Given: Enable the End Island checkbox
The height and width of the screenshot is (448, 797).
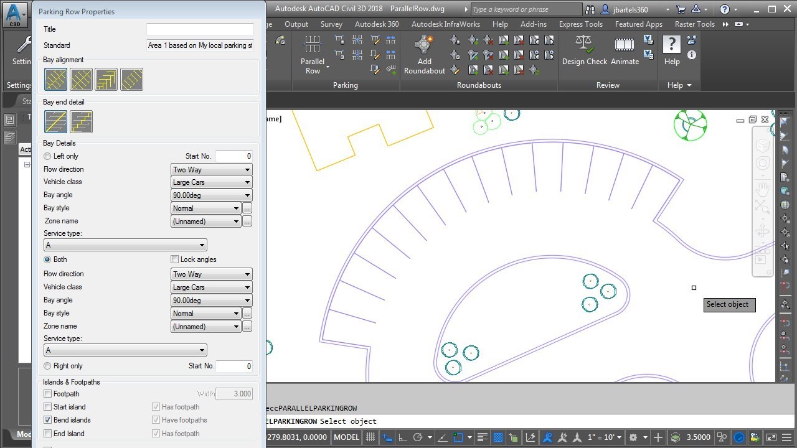Looking at the screenshot, I should 48,434.
